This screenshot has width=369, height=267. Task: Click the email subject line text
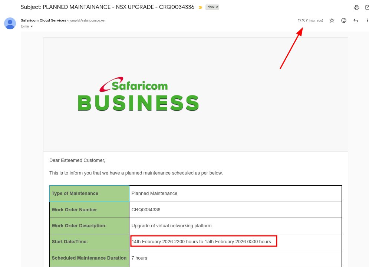pyautogui.click(x=107, y=7)
